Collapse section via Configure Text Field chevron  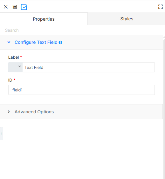point(9,42)
